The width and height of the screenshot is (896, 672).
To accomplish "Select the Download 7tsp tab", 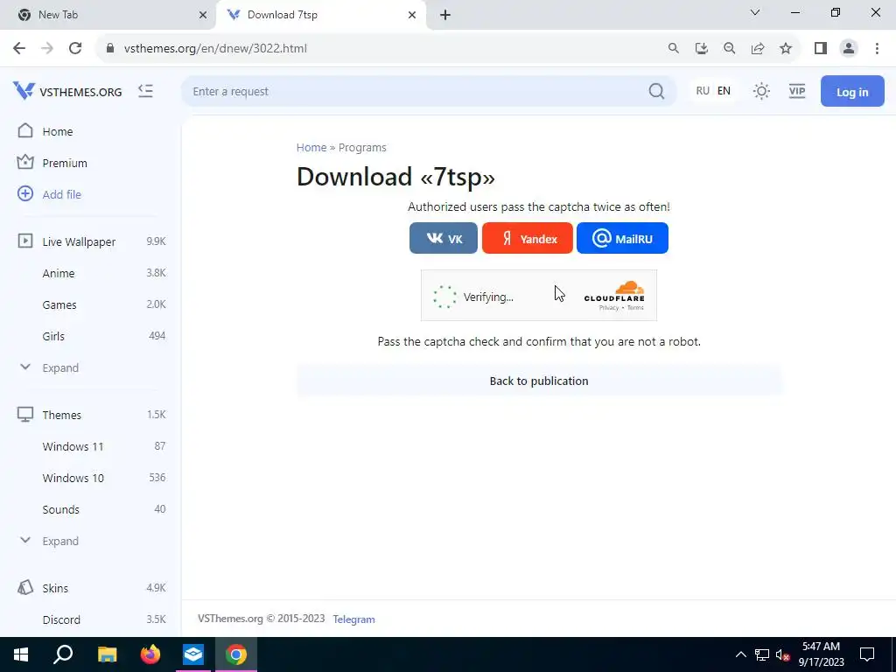I will pyautogui.click(x=321, y=15).
